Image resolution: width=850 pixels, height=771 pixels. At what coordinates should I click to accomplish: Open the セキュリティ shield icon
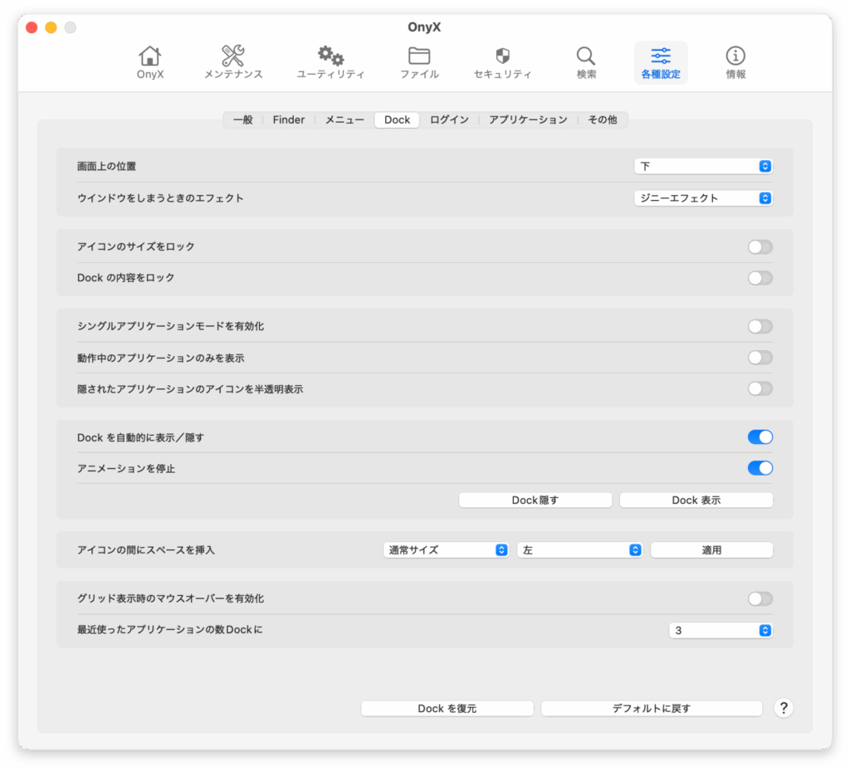pyautogui.click(x=502, y=56)
